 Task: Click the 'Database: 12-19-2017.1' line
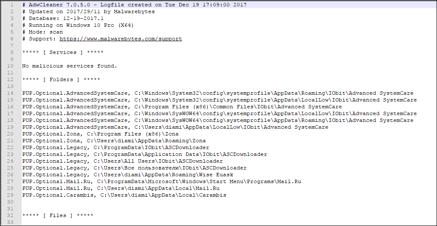(x=63, y=18)
